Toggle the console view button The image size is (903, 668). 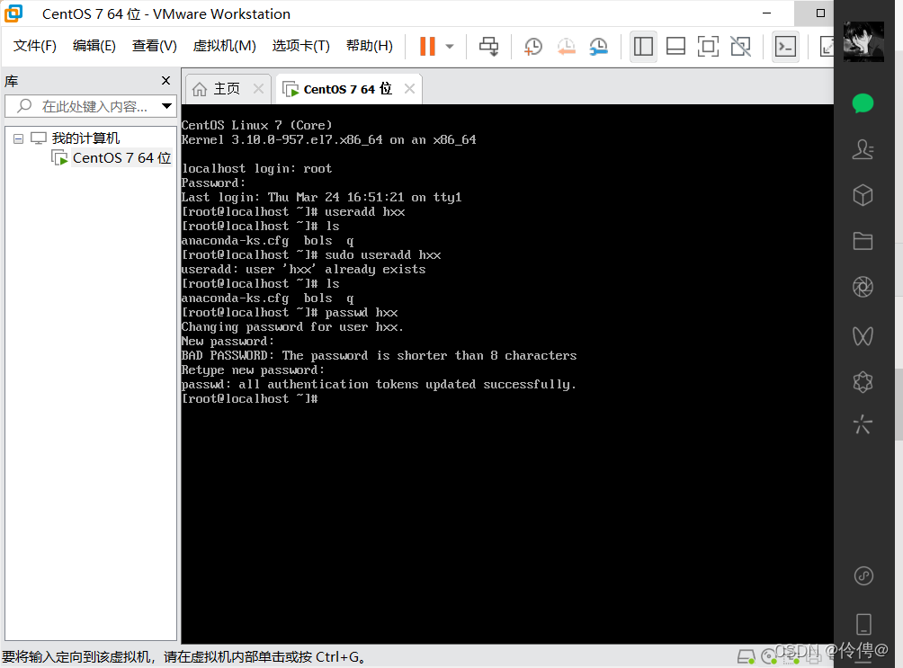coord(785,46)
